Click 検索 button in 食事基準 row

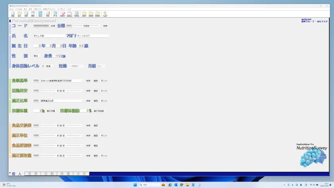pyautogui.click(x=88, y=81)
